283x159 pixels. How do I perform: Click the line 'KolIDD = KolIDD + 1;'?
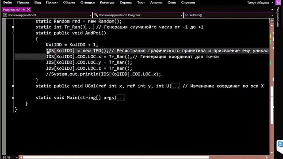(72, 45)
